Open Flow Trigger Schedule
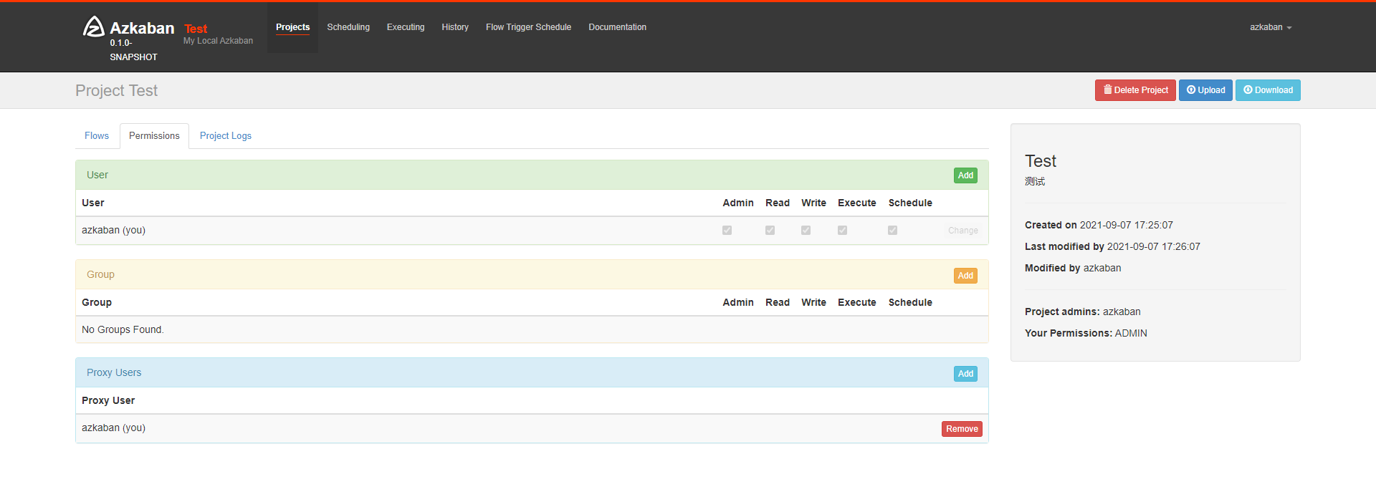1376x497 pixels. (x=528, y=27)
